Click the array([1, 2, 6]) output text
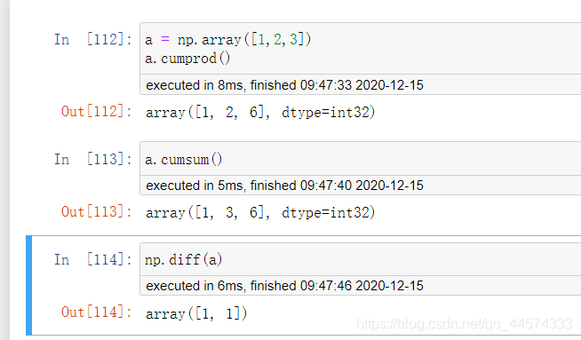The height and width of the screenshot is (340, 581). coord(260,112)
